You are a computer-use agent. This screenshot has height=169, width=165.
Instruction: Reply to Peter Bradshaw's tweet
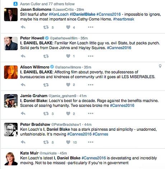(23, 142)
